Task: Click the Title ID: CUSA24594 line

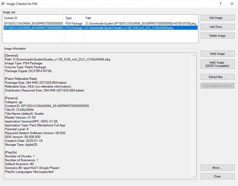Action: tap(19, 110)
